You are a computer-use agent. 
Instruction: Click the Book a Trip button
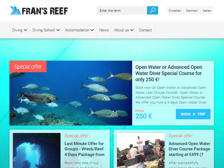click(x=193, y=114)
